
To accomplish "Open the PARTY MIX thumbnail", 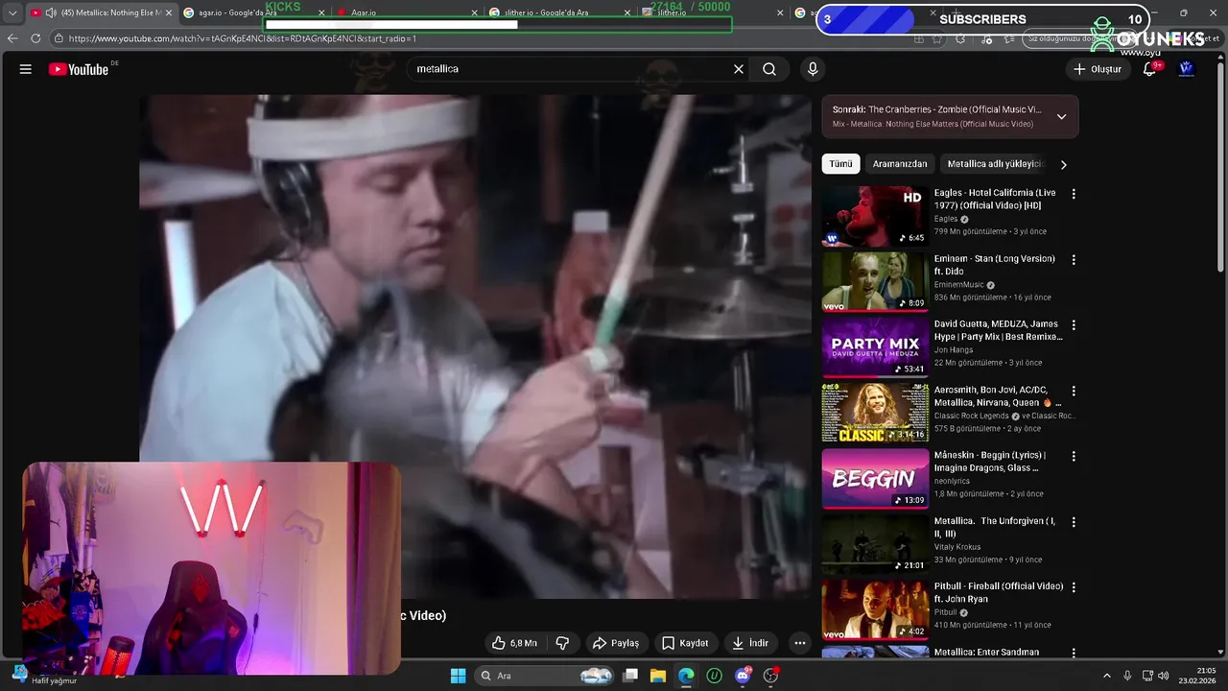I will pos(875,347).
